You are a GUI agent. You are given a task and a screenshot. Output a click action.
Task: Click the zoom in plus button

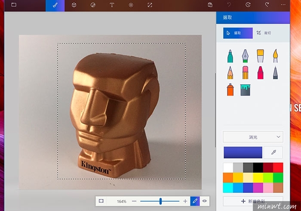pos(185,201)
